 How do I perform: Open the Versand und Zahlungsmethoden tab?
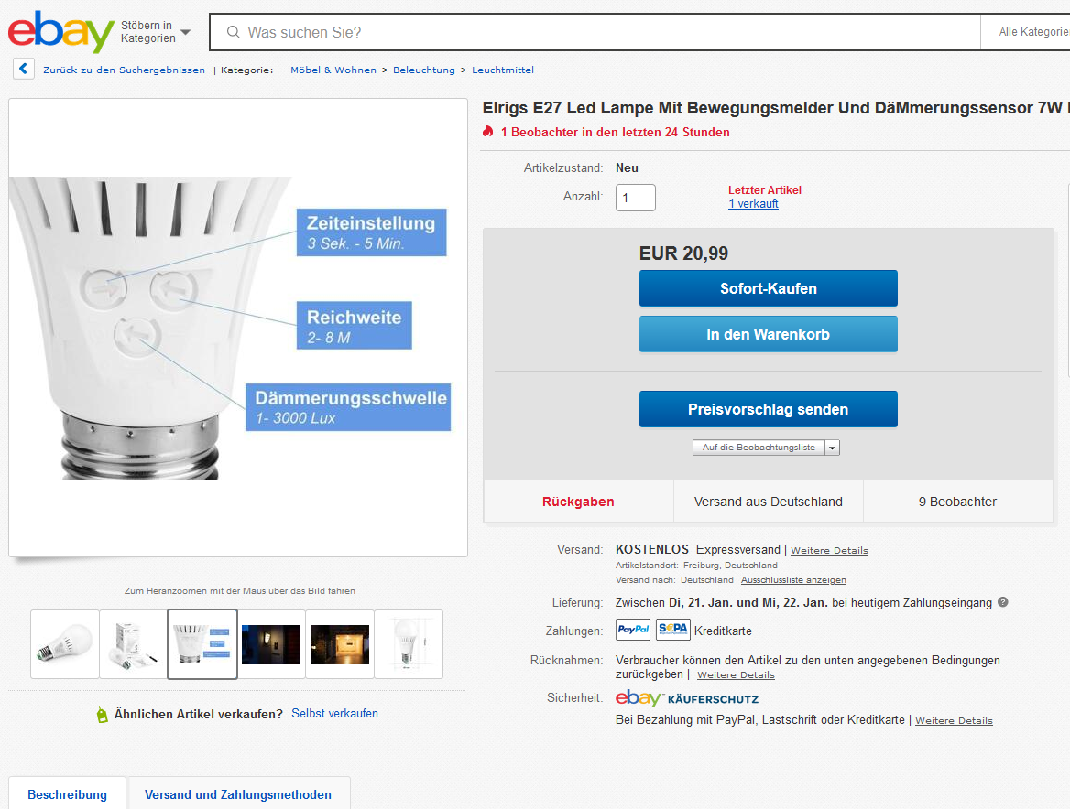[x=238, y=794]
